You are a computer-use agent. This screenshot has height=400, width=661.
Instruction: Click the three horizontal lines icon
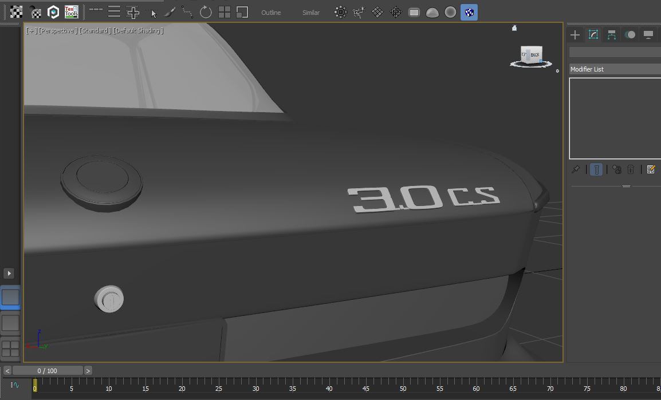pyautogui.click(x=114, y=12)
